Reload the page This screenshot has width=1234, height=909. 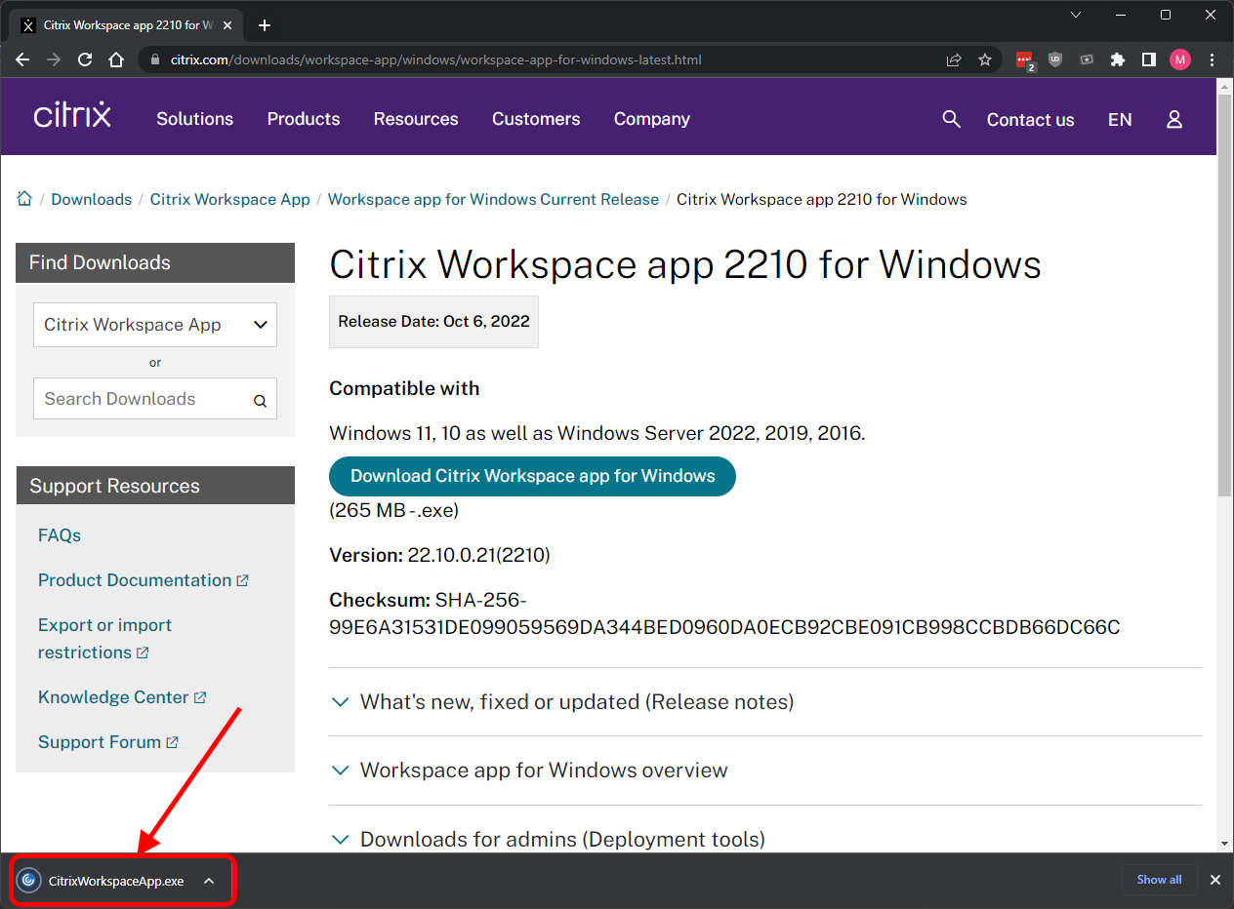85,59
